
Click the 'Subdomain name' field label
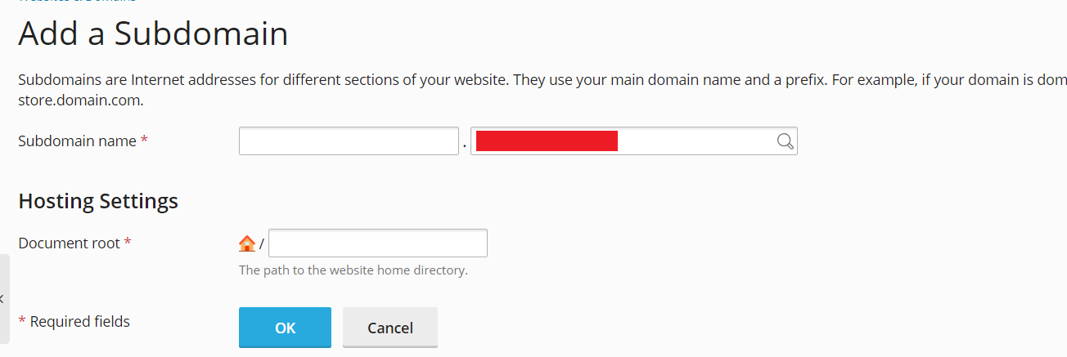tap(77, 141)
